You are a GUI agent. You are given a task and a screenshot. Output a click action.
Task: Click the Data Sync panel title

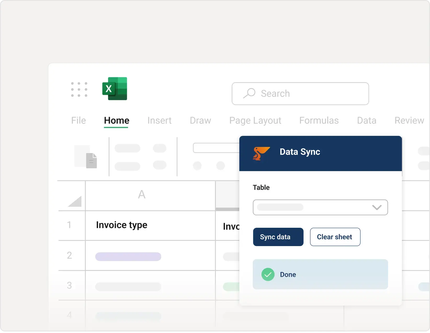pos(300,152)
